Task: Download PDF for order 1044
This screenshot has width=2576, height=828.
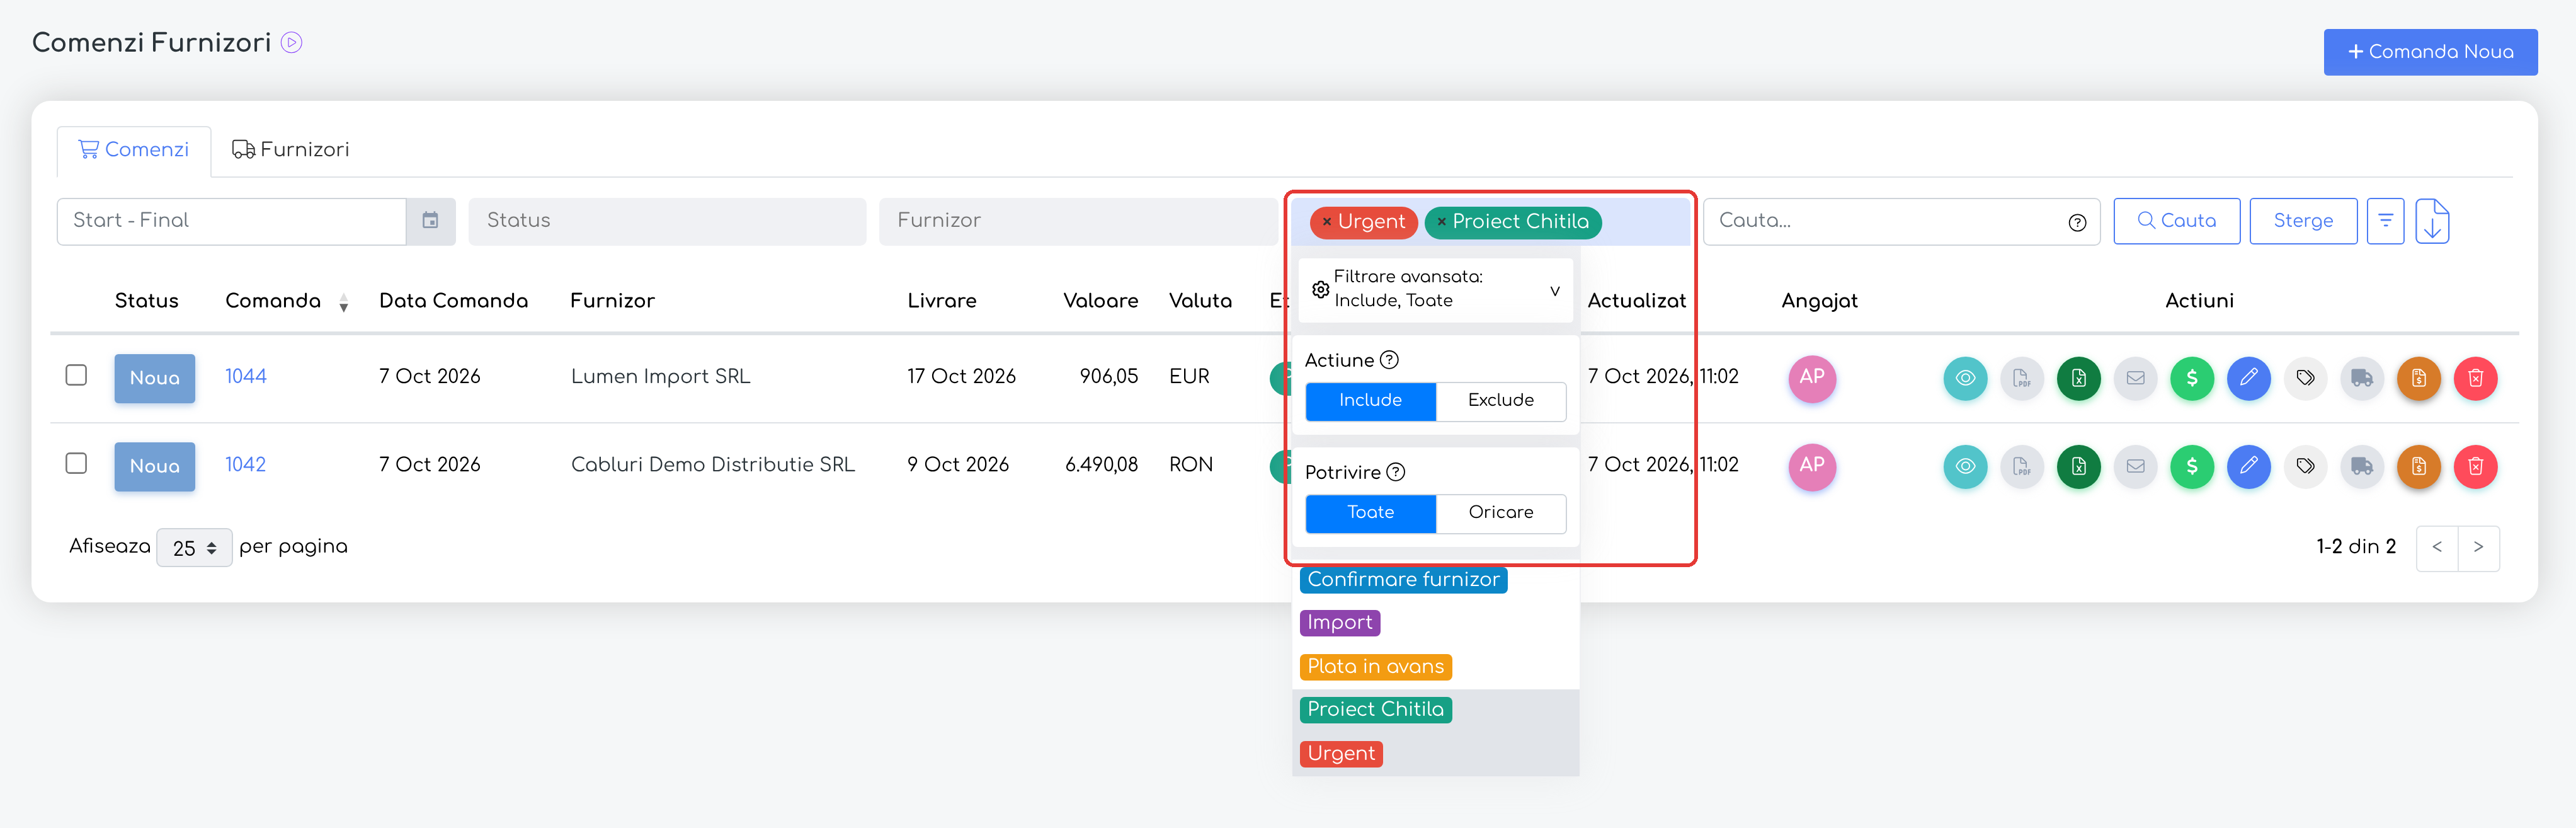Action: pyautogui.click(x=2022, y=378)
